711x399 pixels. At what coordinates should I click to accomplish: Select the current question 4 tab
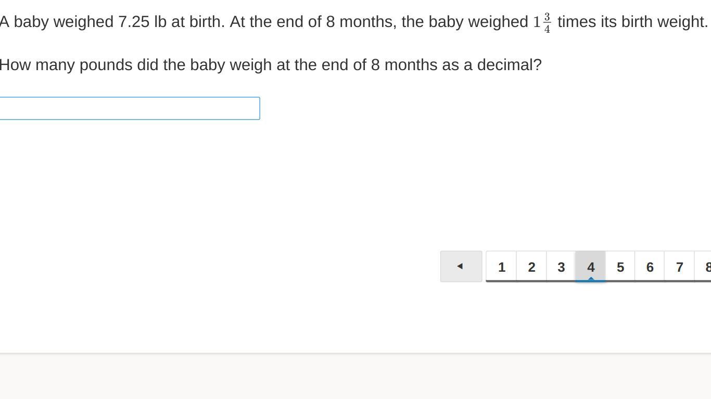tap(590, 267)
